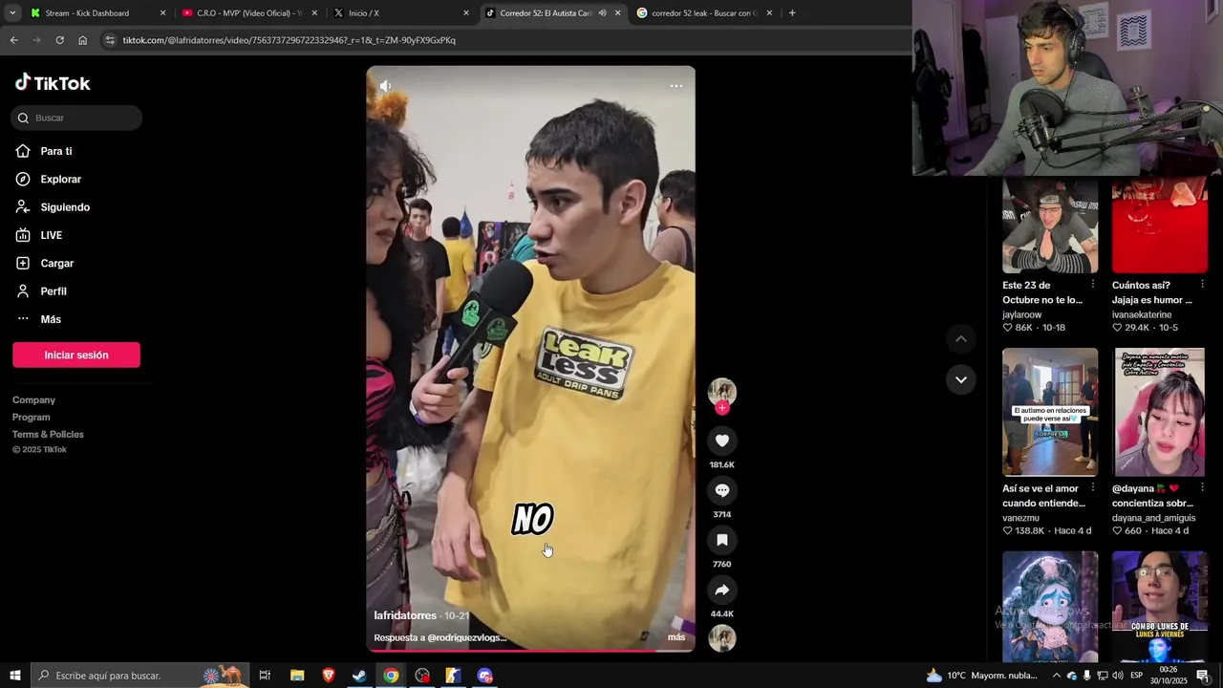Click the TikTok logo
1223x688 pixels.
(53, 83)
